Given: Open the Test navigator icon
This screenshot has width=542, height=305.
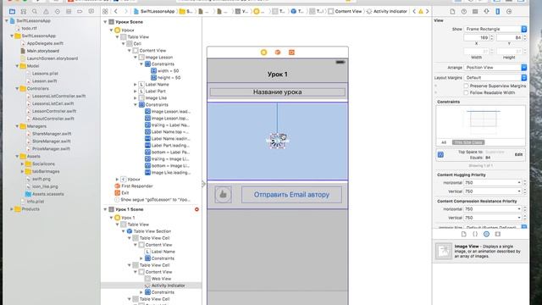Looking at the screenshot, I should tap(58, 11).
